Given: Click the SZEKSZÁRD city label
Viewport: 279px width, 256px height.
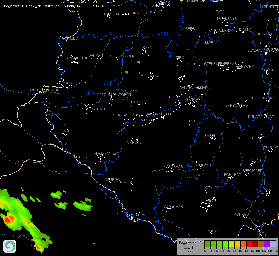Looking at the screenshot, I should [252, 171].
